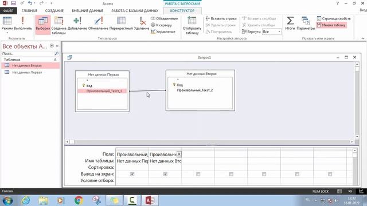The image size is (367, 206).
Task: Open Страница свойств property sheet
Action: click(334, 18)
